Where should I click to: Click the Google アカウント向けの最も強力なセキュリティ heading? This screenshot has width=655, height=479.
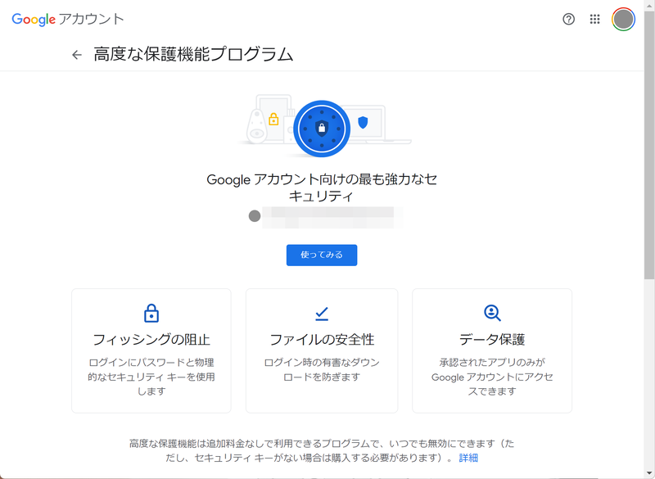click(322, 188)
